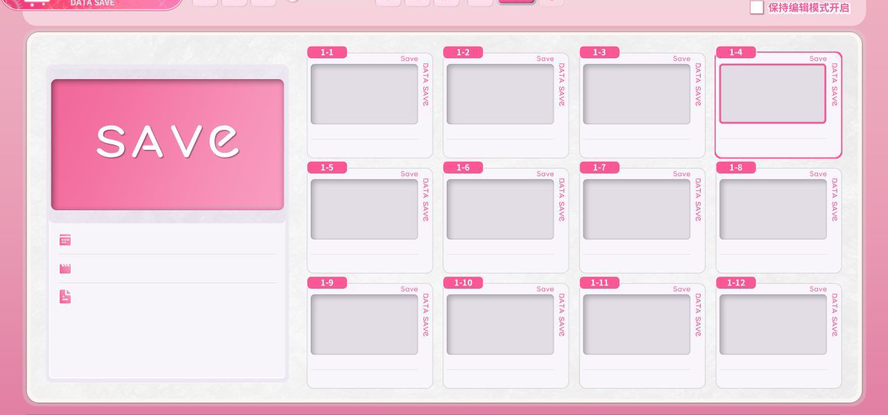This screenshot has width=888, height=415.
Task: Choose save slot 1-5 thumbnail
Action: tap(364, 210)
